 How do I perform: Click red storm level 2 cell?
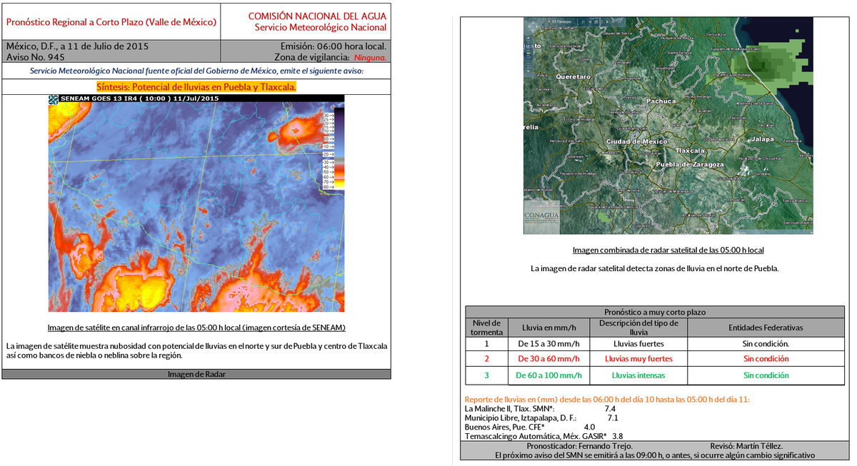click(x=487, y=359)
